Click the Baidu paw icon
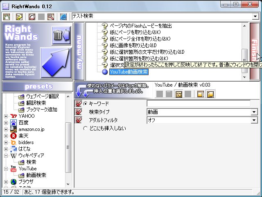The height and width of the screenshot is (197, 262). (x=14, y=123)
